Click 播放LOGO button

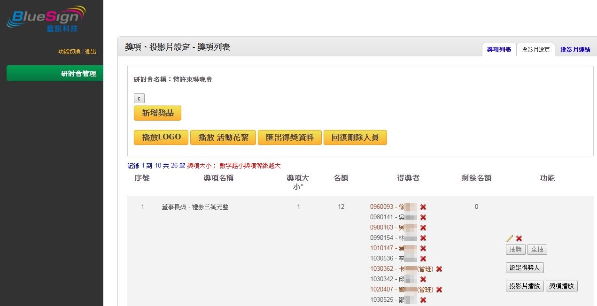161,138
